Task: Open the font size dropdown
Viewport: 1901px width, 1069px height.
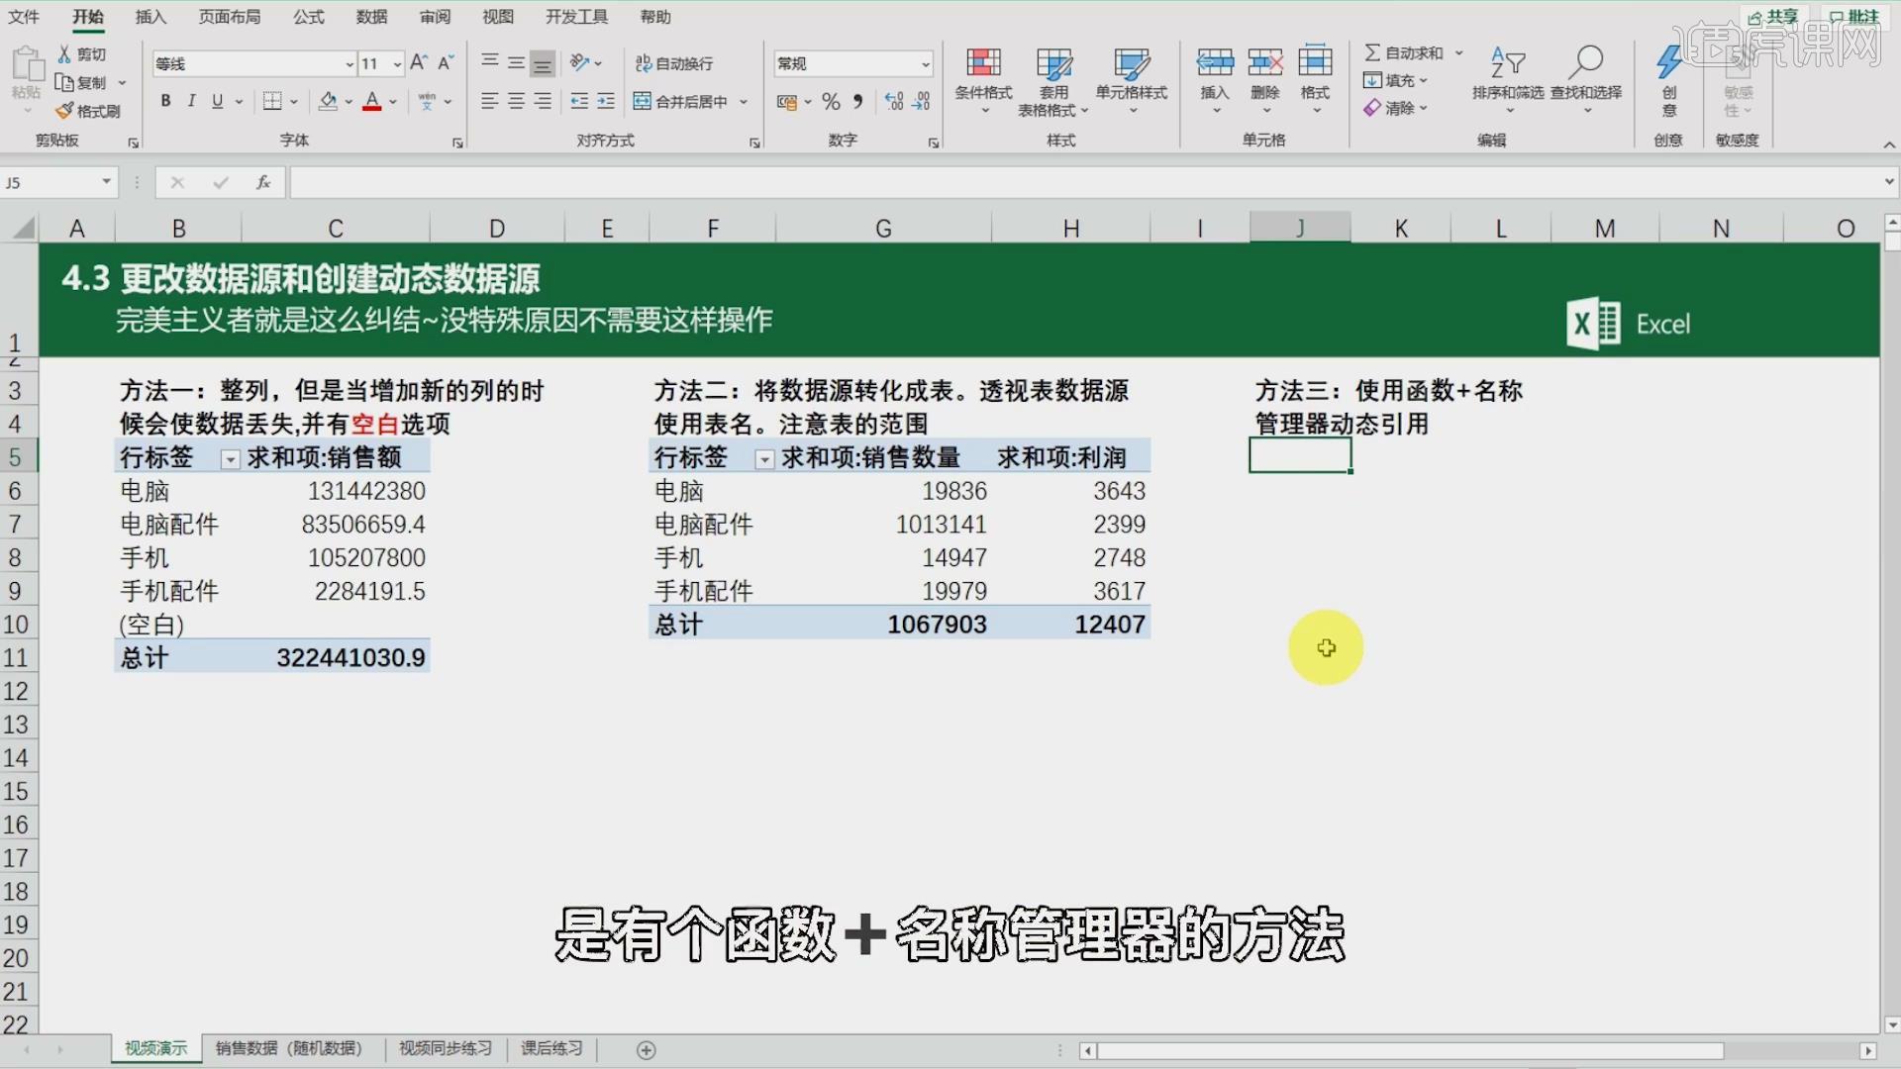Action: pos(397,64)
